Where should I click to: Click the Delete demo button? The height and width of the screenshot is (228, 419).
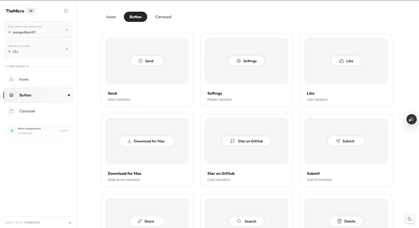click(x=346, y=221)
